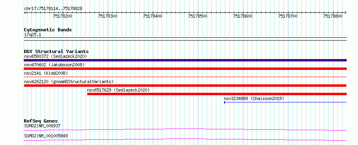Image resolution: width=358 pixels, height=145 pixels.
Task: Click the red nsv4262120 variant bar
Action: pyautogui.click(x=185, y=86)
